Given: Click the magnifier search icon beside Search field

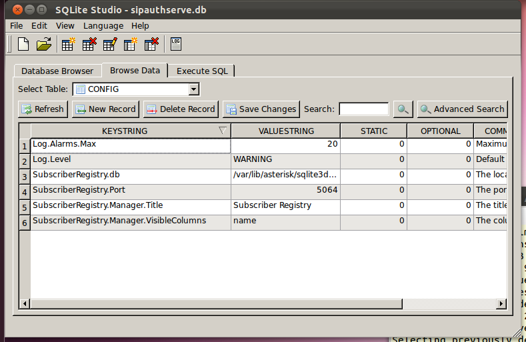Looking at the screenshot, I should coord(403,109).
